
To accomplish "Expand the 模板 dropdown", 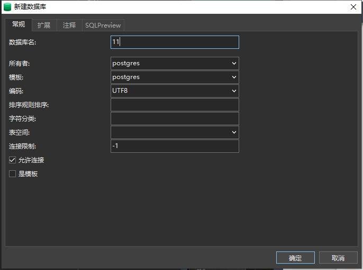I will coord(234,77).
